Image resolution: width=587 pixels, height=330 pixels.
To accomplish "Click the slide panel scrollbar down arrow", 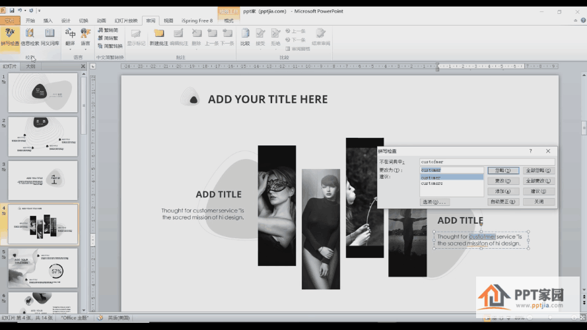I will tap(83, 310).
